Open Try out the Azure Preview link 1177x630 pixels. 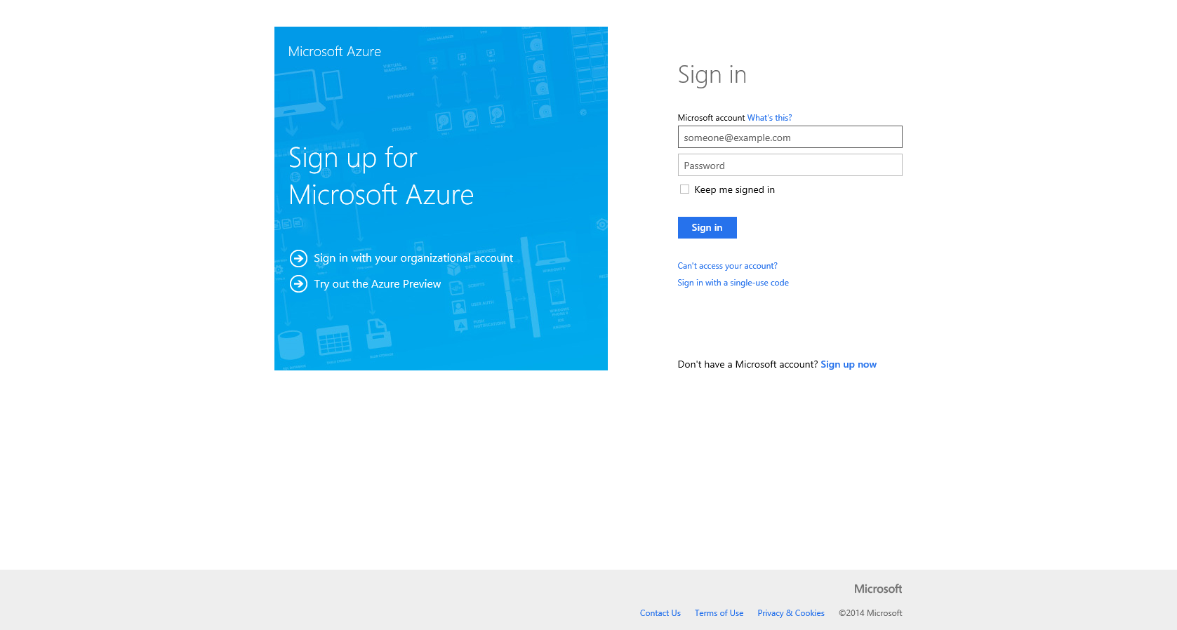tap(378, 284)
